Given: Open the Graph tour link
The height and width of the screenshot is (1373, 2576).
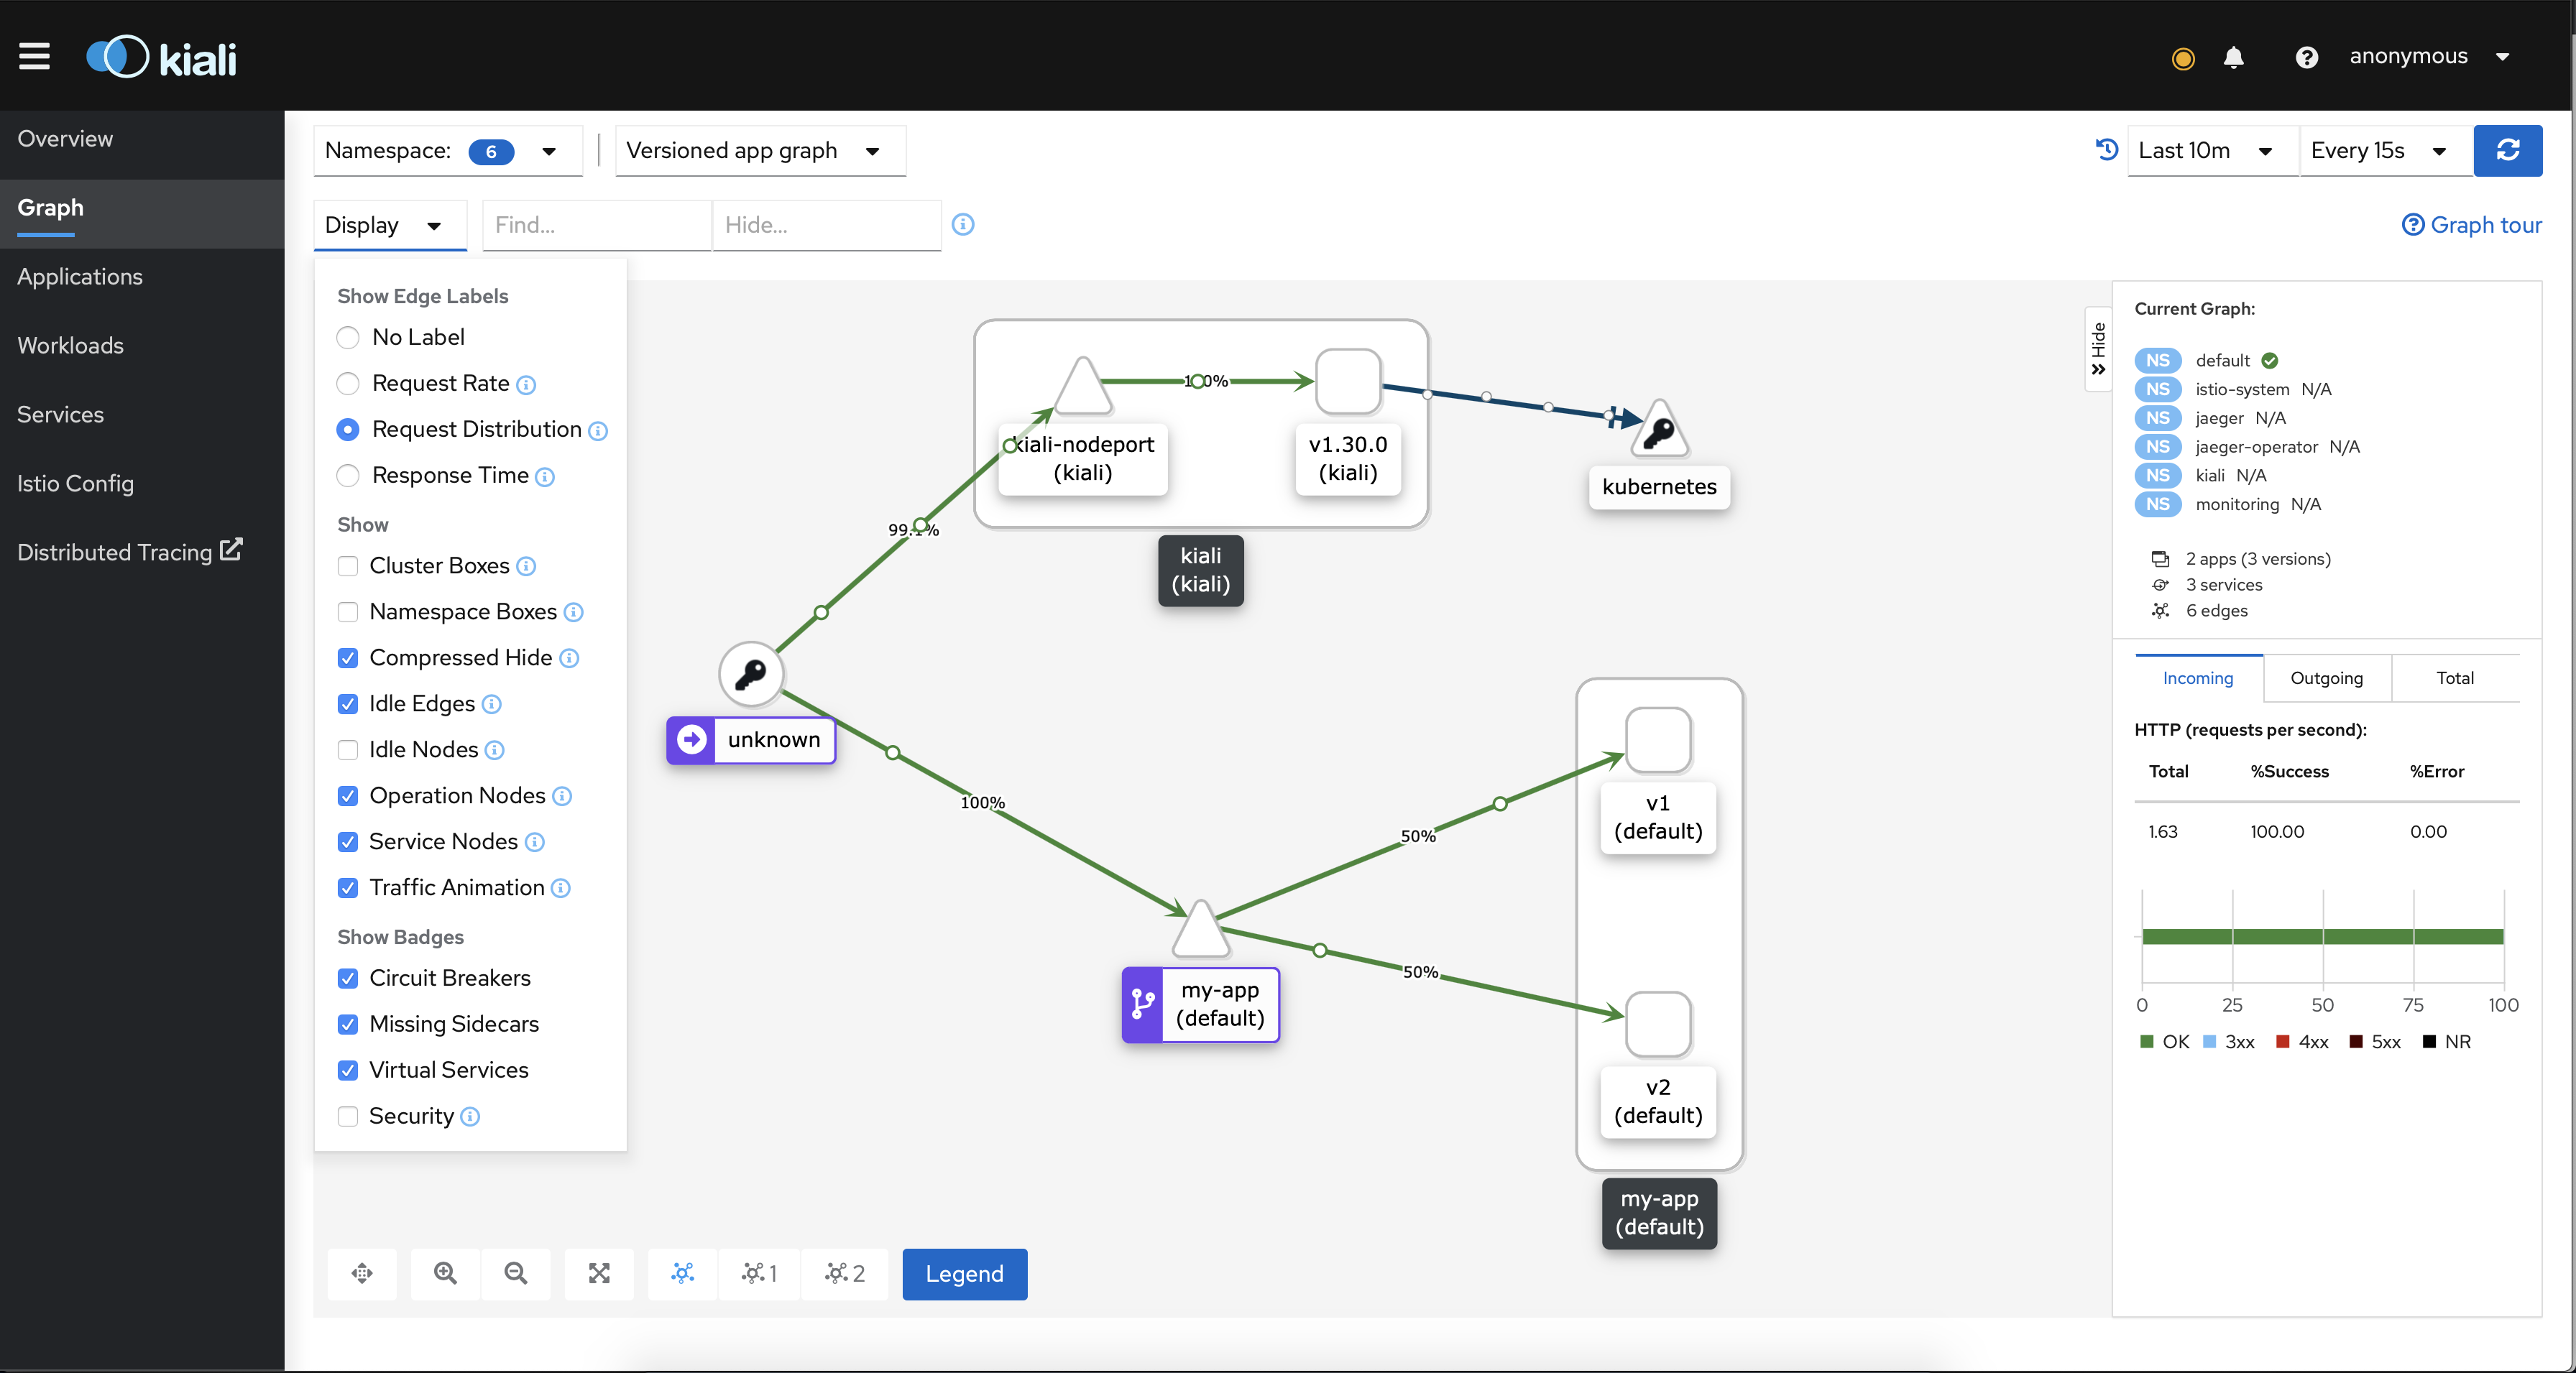Looking at the screenshot, I should click(x=2471, y=225).
